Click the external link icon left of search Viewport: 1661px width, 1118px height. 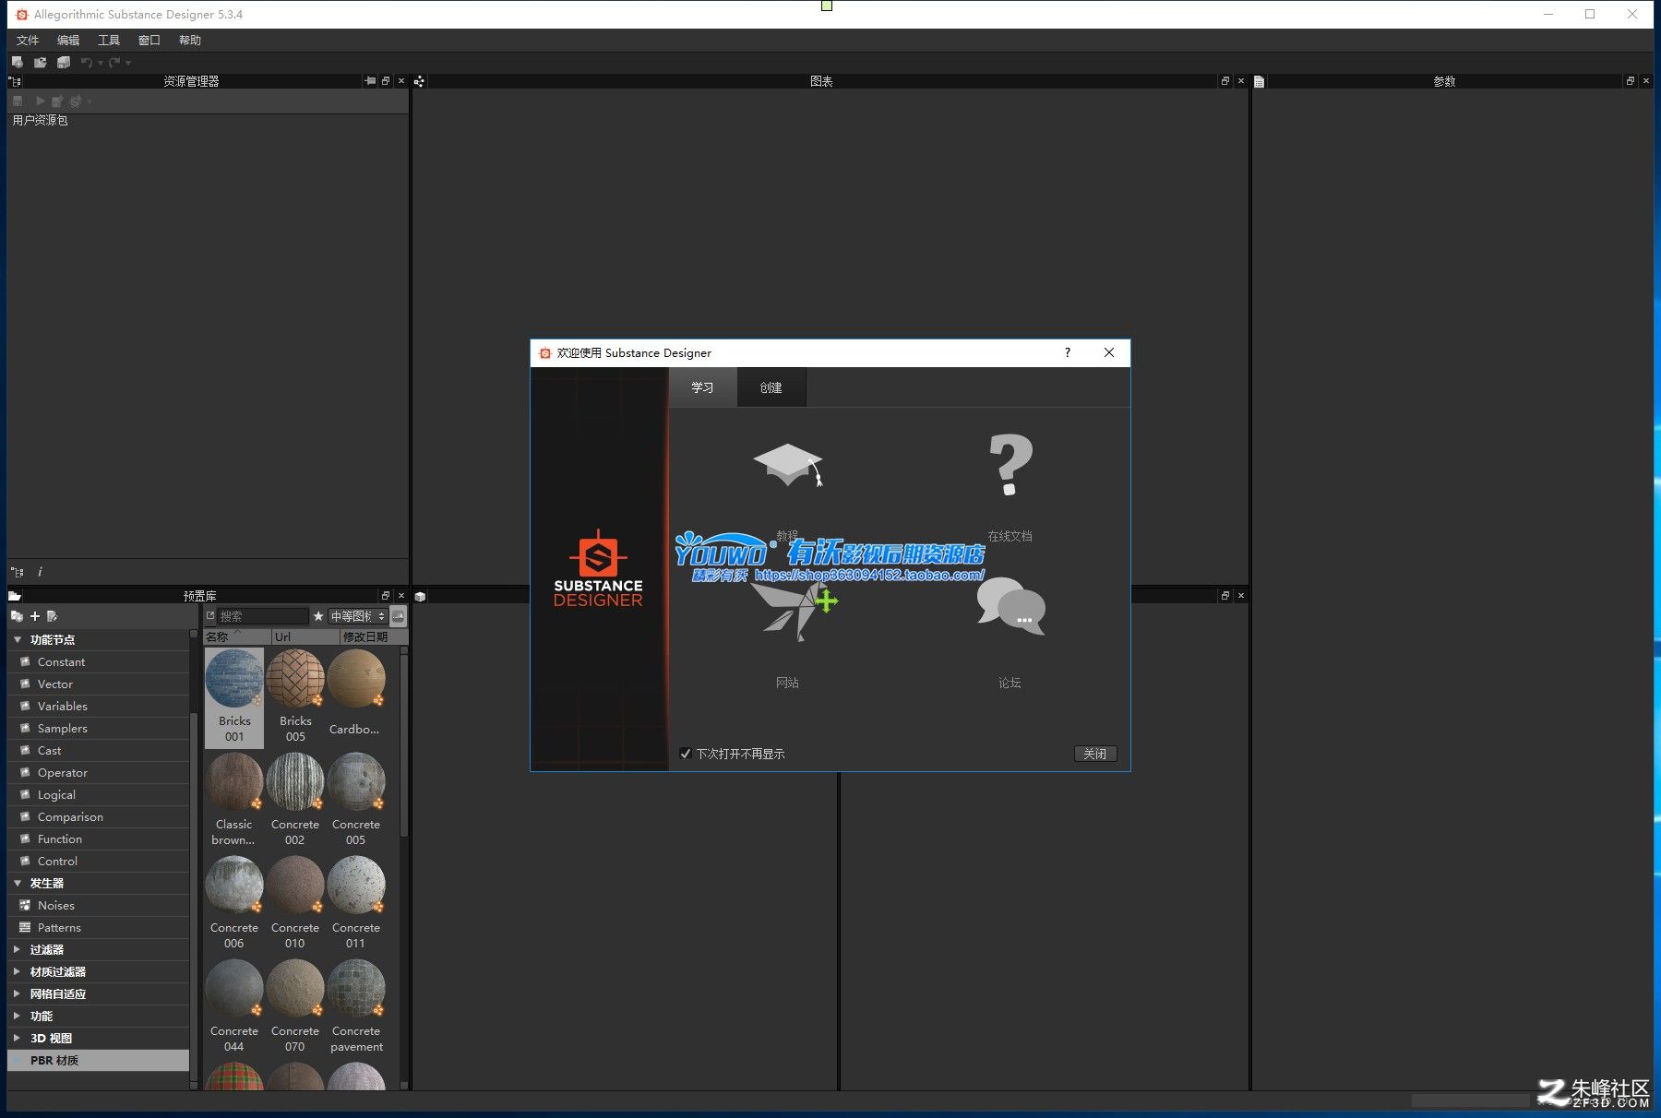click(x=210, y=615)
